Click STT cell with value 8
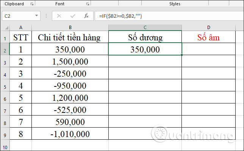The height and width of the screenshot is (151, 244). 21,134
